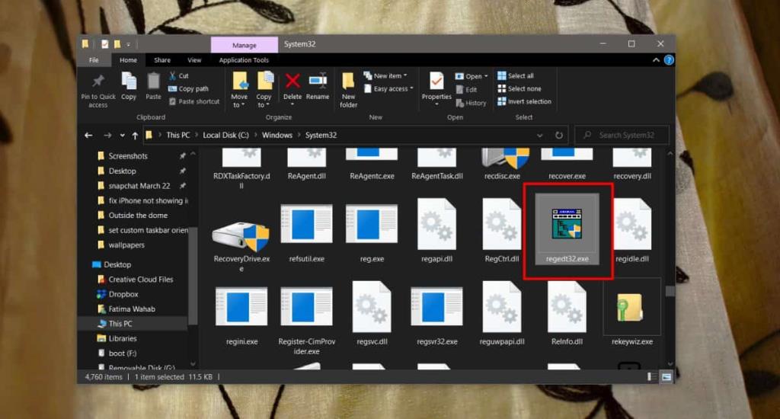The image size is (780, 419).
Task: Switch to large icons view in status bar
Action: 667,376
